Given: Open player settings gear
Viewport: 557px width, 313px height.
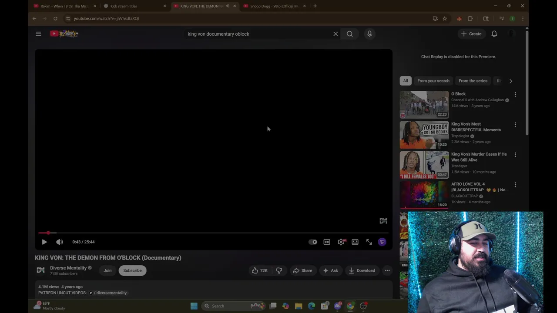Looking at the screenshot, I should [x=341, y=242].
